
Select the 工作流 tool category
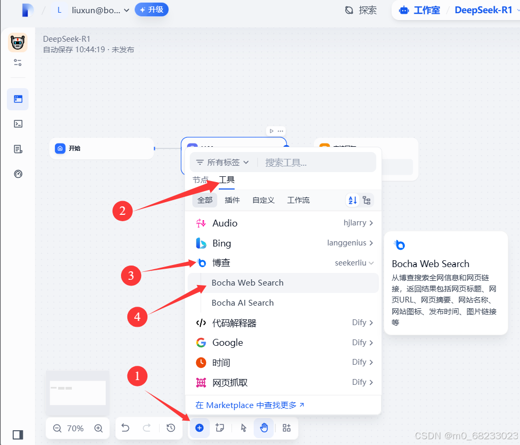[298, 200]
